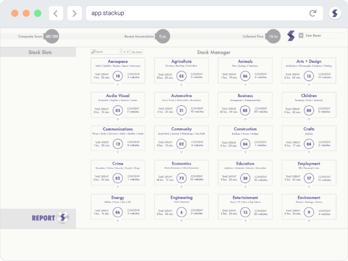Image resolution: width=348 pixels, height=261 pixels.
Task: Click inside the Search field
Action: 107,51
